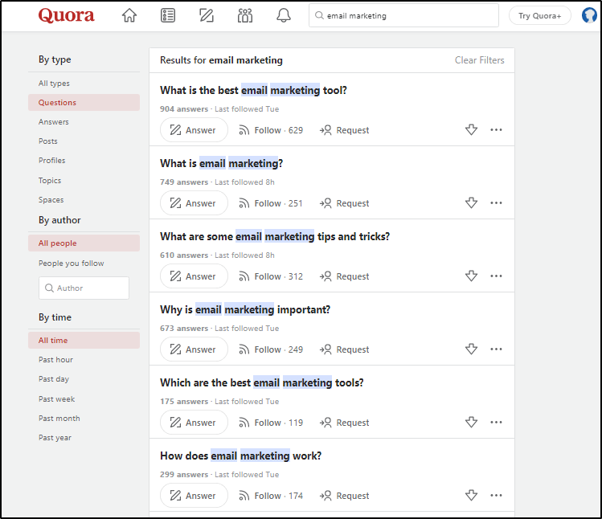Request answers for 'How does email marketing work?'
Screen dimensions: 602x519
[344, 496]
